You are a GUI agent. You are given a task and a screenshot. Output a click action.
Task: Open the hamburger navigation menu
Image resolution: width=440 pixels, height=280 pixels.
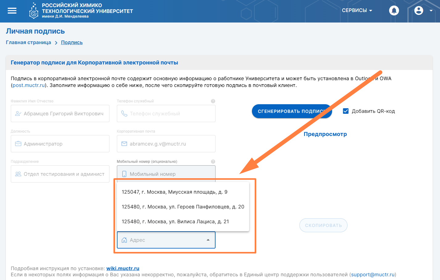(x=12, y=11)
